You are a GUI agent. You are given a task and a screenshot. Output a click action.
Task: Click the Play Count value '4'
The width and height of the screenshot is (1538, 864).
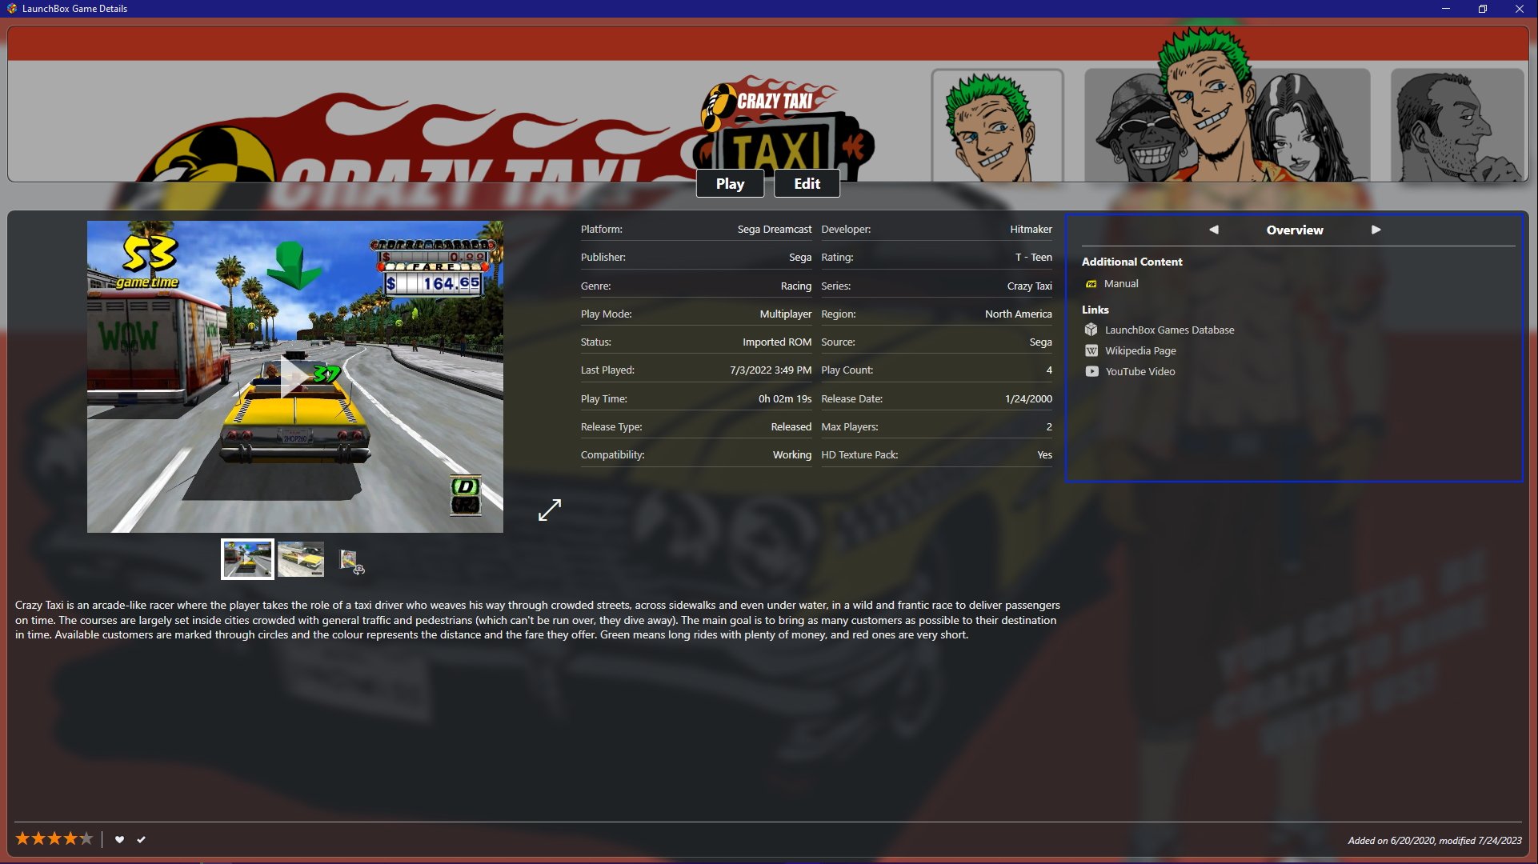click(1049, 370)
